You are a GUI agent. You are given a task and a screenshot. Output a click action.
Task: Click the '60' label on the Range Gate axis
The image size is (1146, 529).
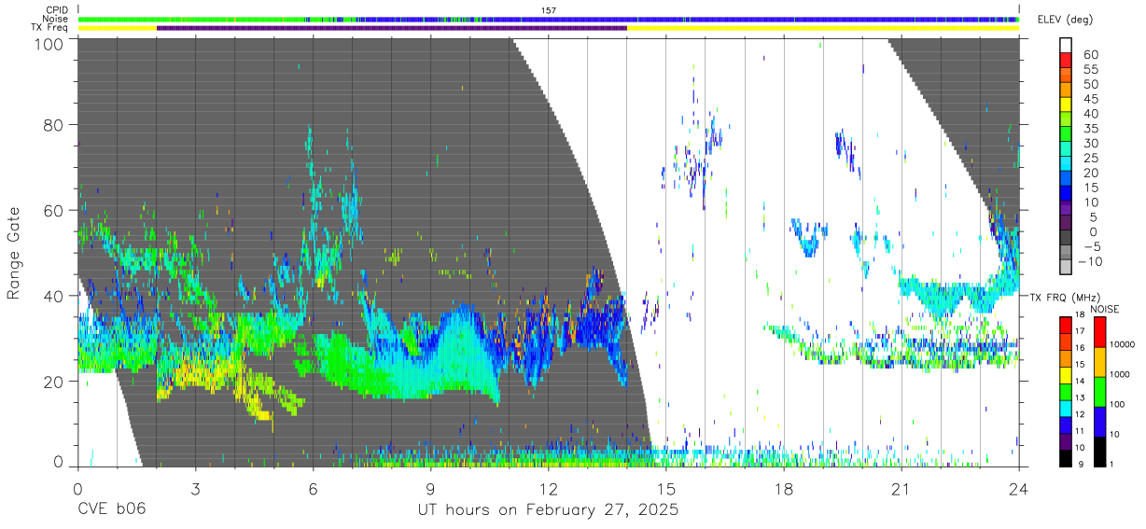(x=54, y=211)
